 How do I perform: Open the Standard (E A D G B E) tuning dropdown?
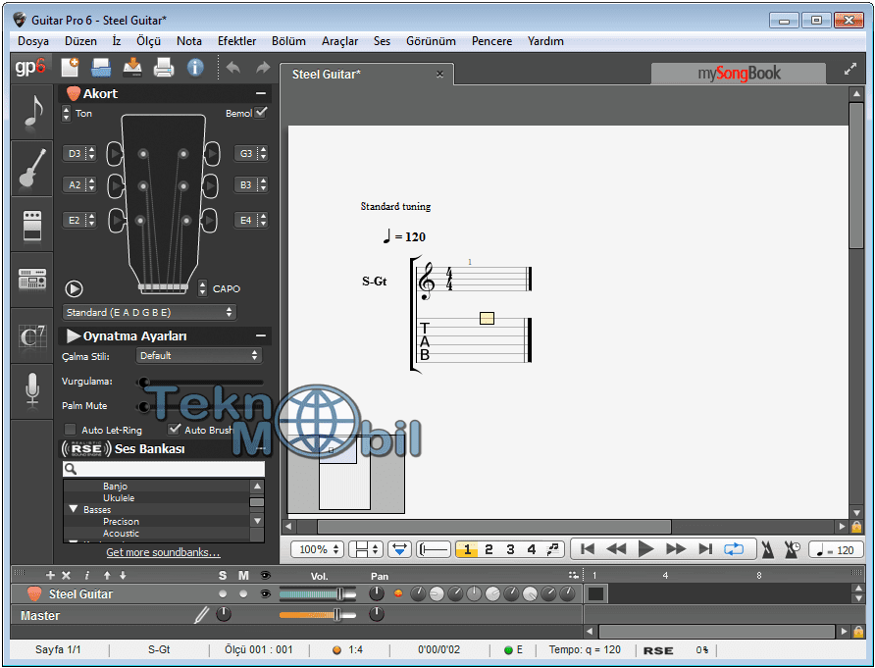pos(149,312)
